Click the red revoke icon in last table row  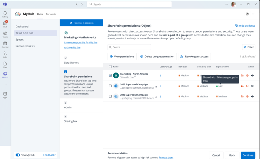click(x=247, y=96)
